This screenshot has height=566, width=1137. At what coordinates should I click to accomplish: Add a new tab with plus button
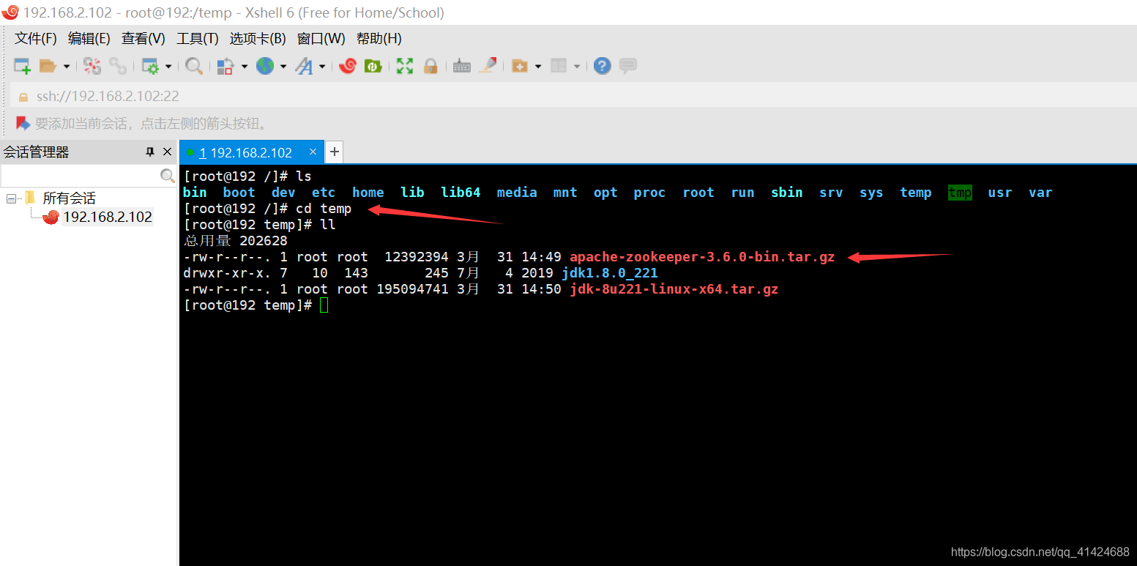coord(335,152)
